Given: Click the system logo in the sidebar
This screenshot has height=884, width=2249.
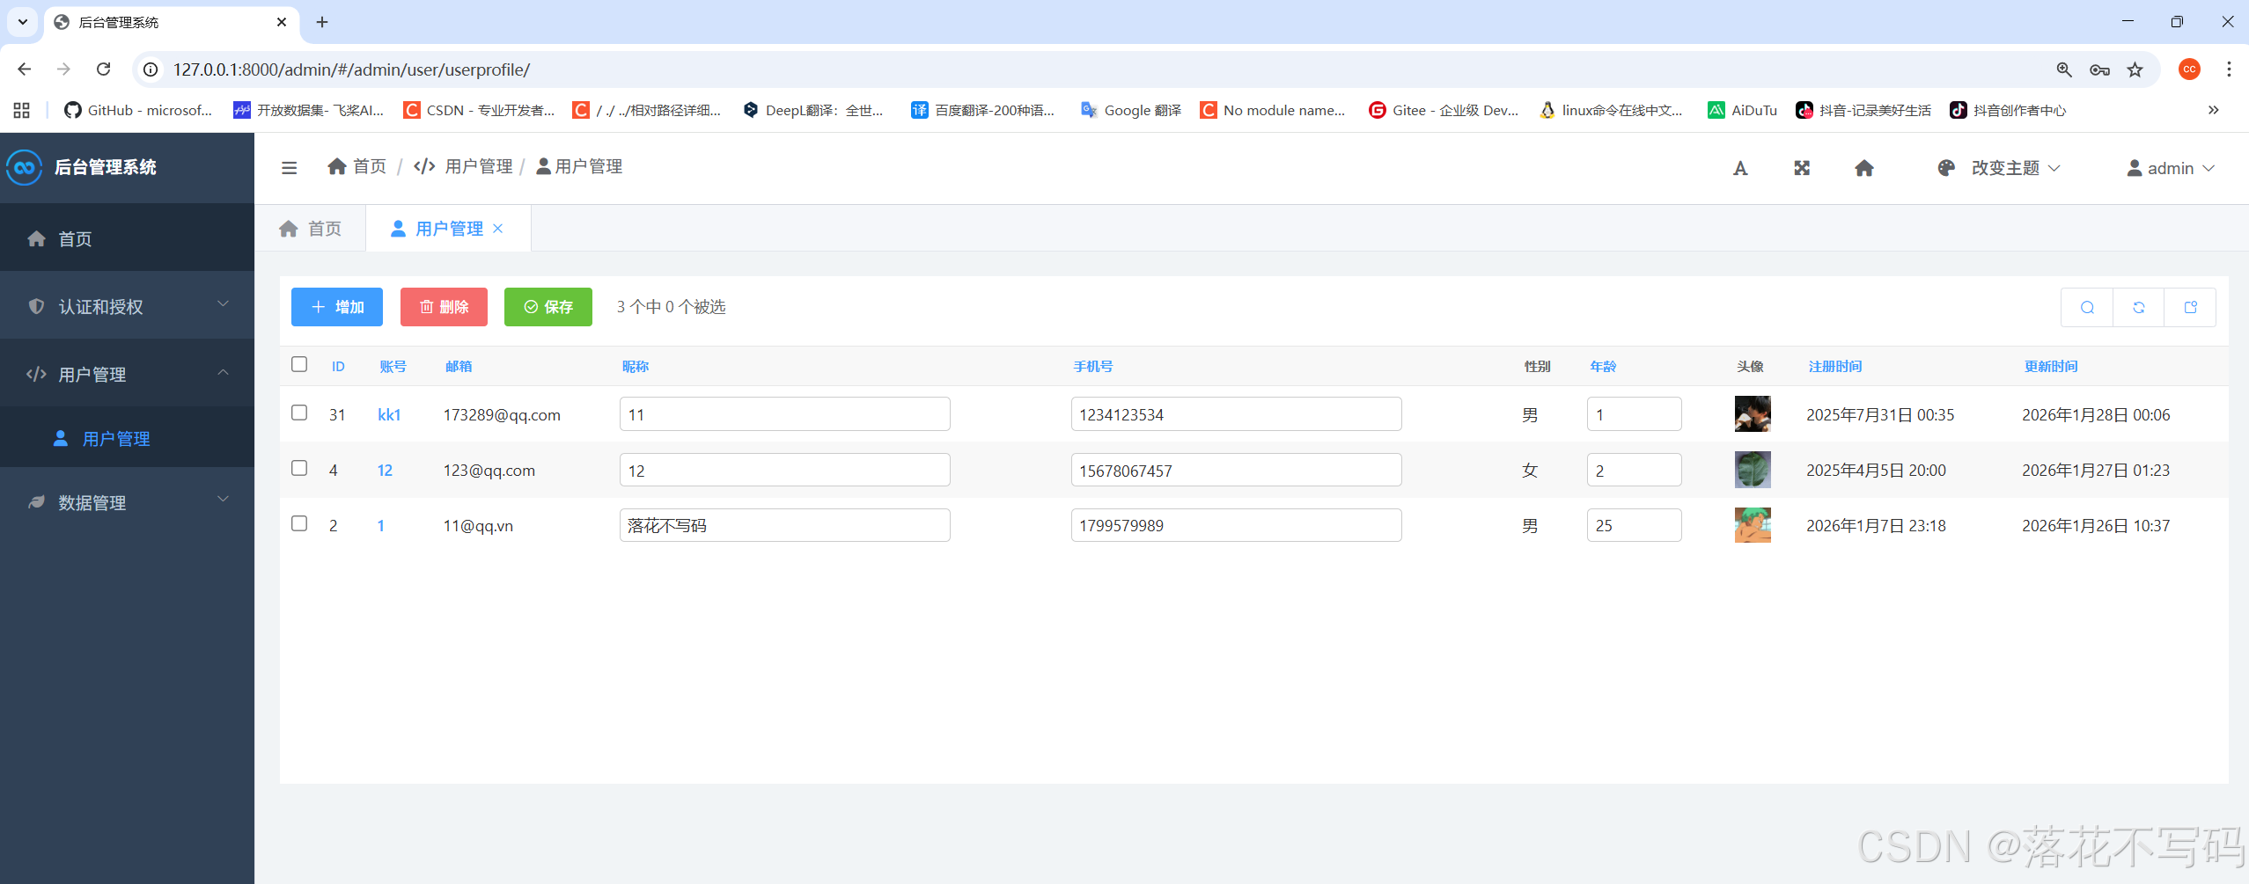Looking at the screenshot, I should [x=25, y=167].
